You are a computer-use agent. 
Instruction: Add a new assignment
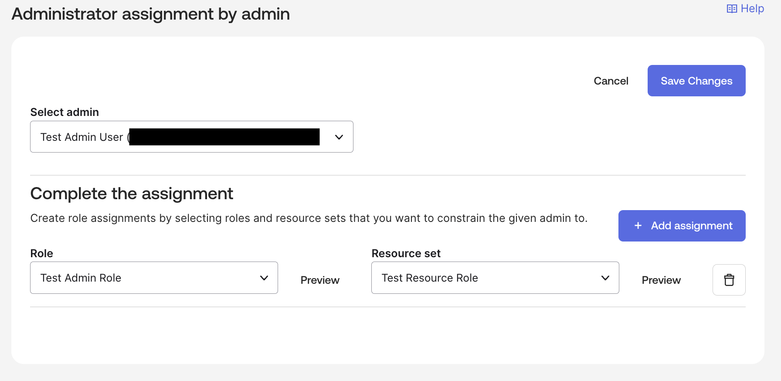tap(682, 226)
